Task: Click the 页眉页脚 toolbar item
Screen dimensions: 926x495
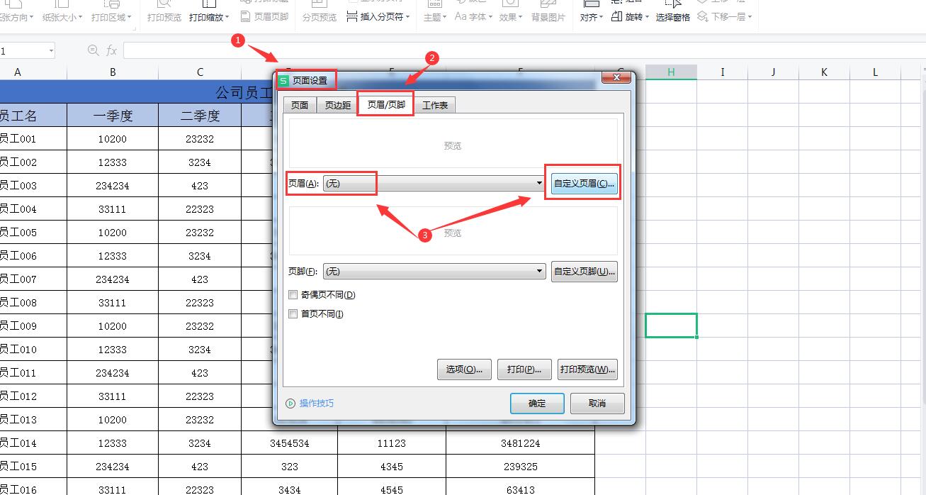Action: (x=264, y=16)
